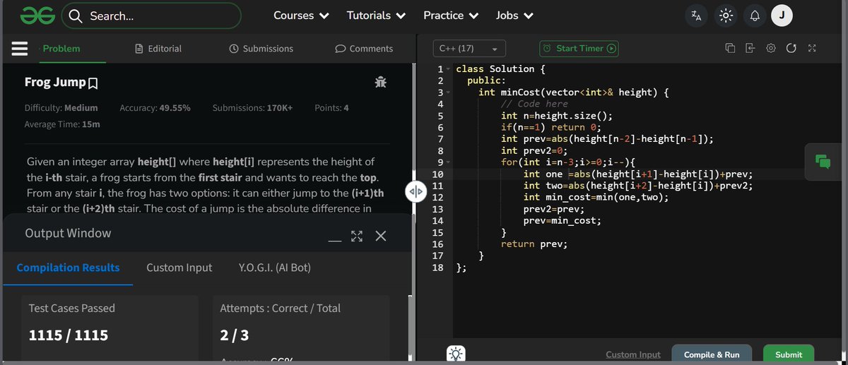This screenshot has height=365, width=848.
Task: Click the 2 / 3 attempts value
Action: click(x=233, y=335)
